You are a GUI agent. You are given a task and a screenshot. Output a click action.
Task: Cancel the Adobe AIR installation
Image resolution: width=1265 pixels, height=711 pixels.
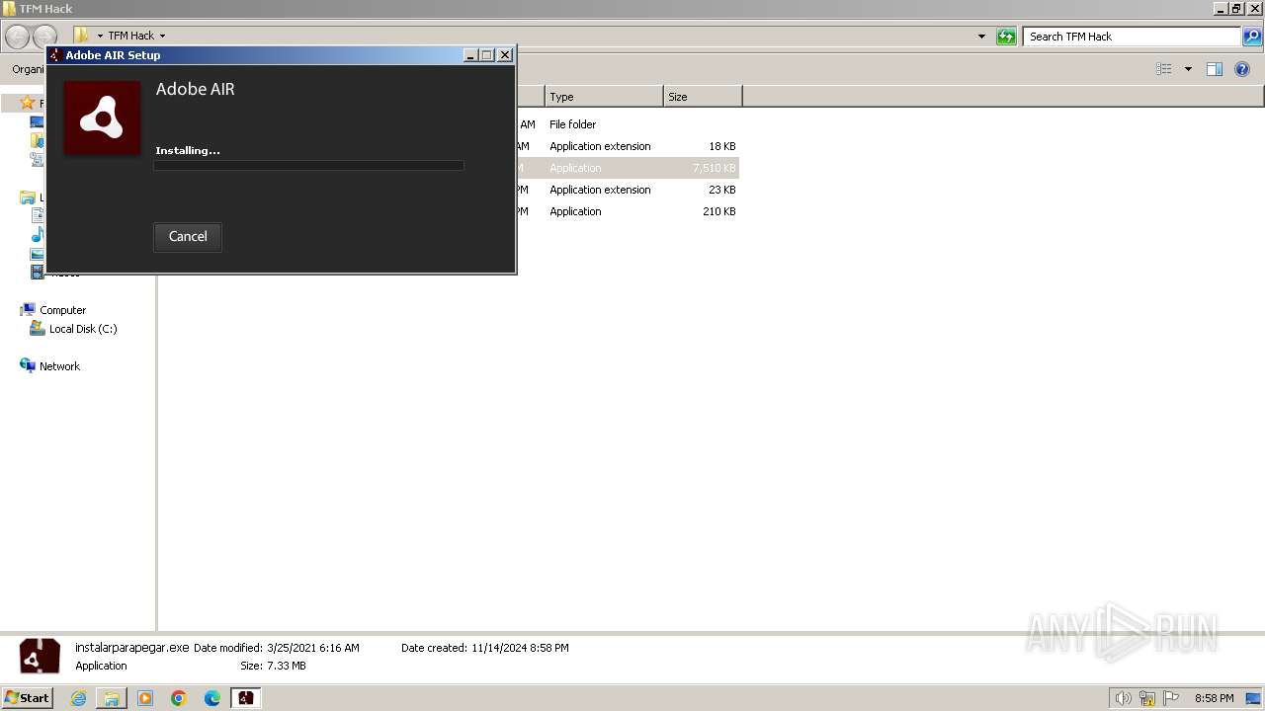pyautogui.click(x=188, y=237)
